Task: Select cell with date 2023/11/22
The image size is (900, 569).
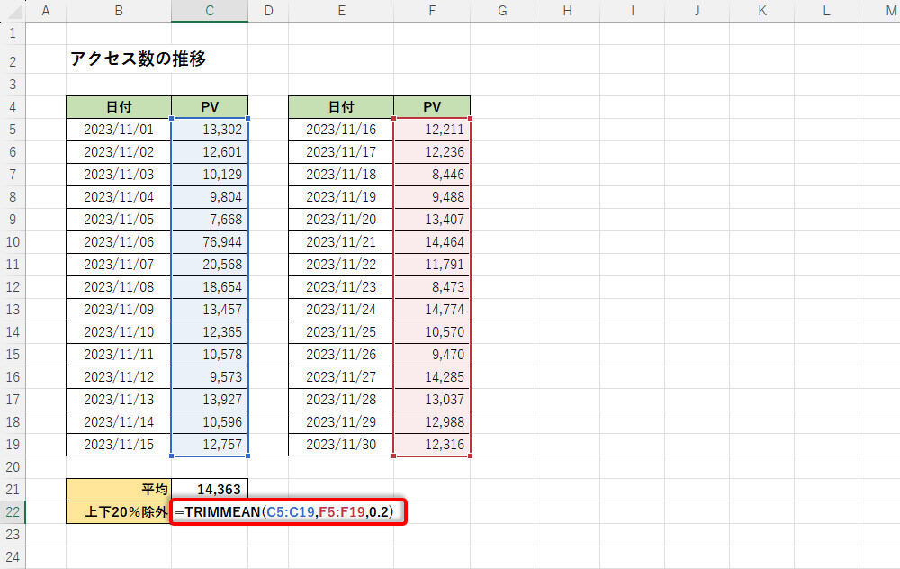Action: tap(341, 264)
